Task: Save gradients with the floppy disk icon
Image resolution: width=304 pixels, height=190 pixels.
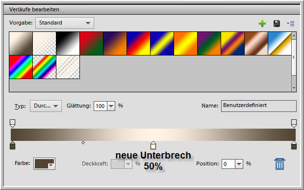Action: coord(277,24)
